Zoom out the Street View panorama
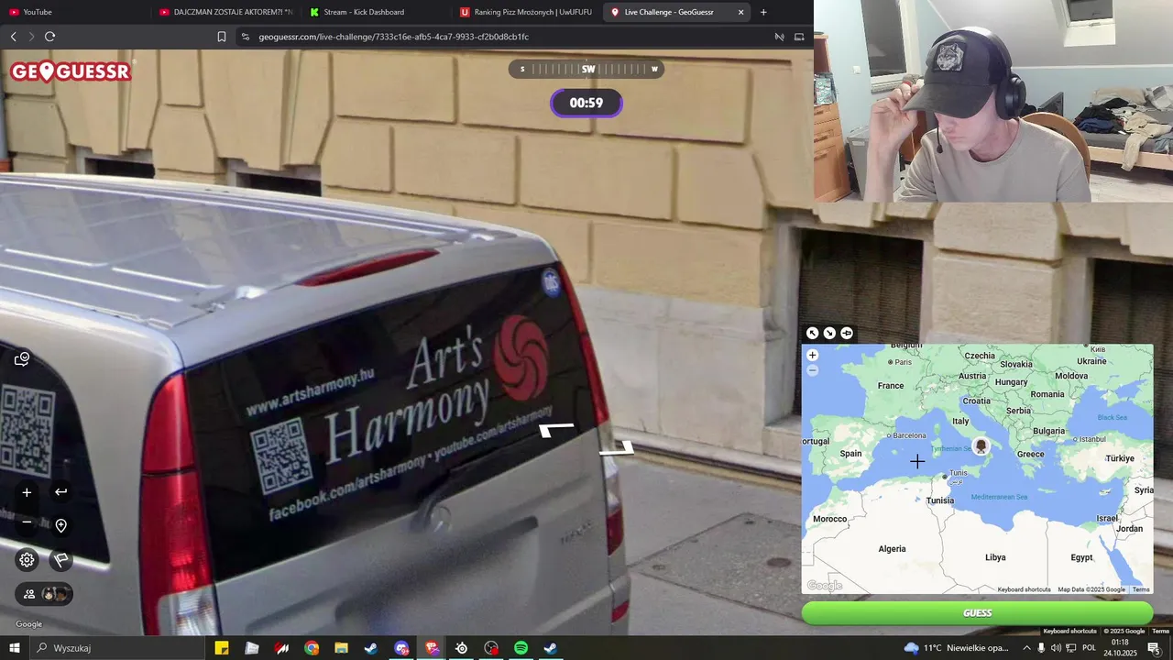 click(27, 522)
